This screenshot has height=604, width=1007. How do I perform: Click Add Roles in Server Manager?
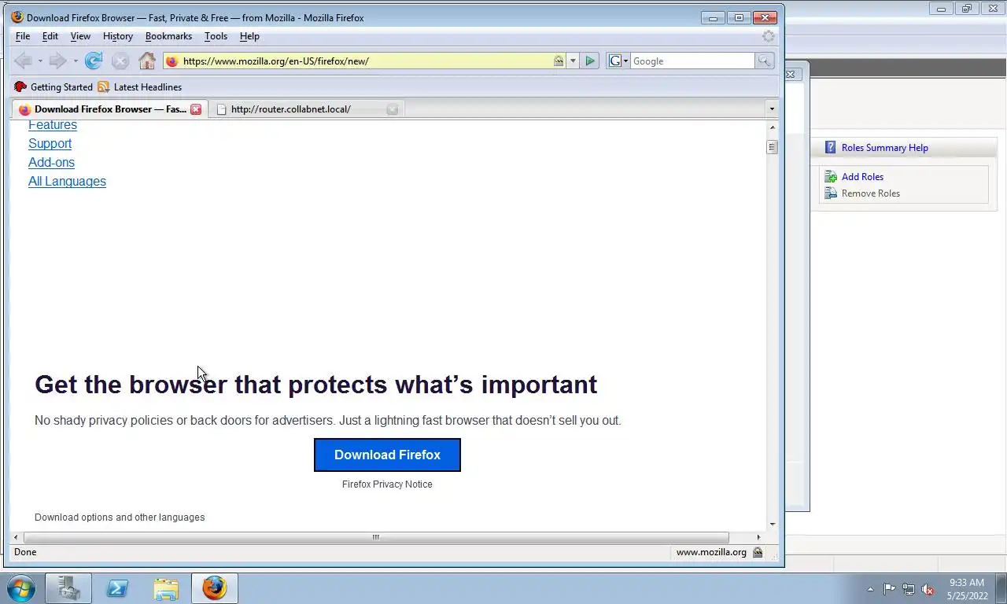[x=862, y=177]
